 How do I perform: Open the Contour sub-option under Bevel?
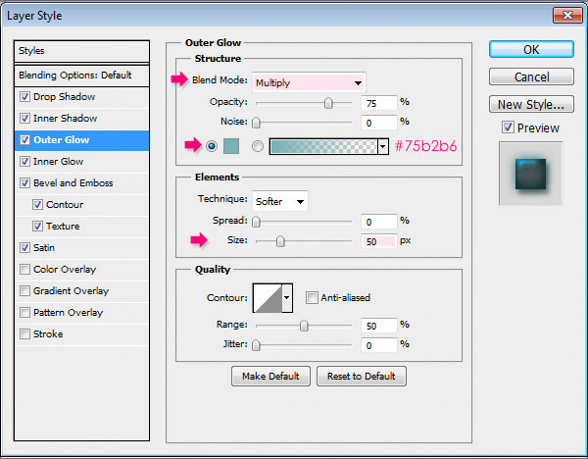click(65, 205)
